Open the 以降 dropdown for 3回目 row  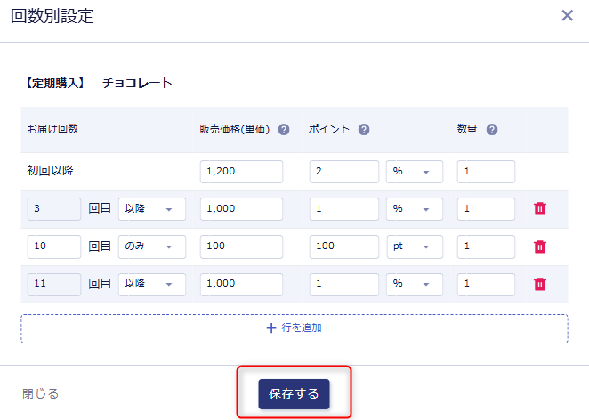coord(152,208)
